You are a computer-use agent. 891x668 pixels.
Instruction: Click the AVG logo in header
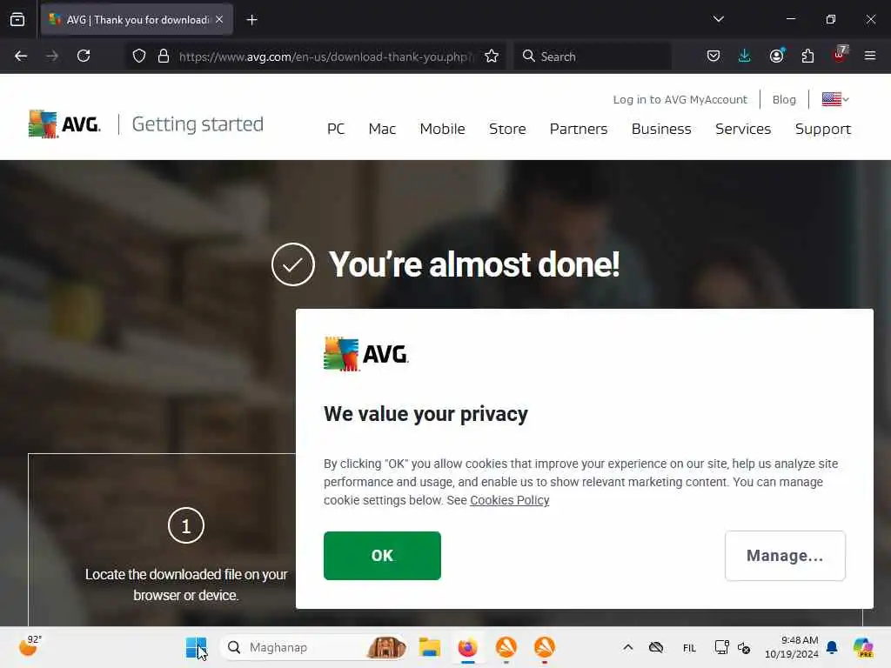coord(64,124)
